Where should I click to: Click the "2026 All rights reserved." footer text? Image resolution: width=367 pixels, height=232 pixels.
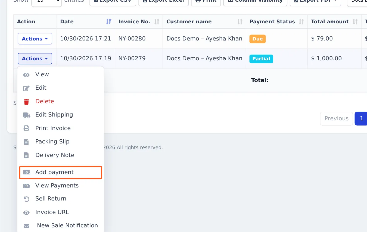click(133, 148)
